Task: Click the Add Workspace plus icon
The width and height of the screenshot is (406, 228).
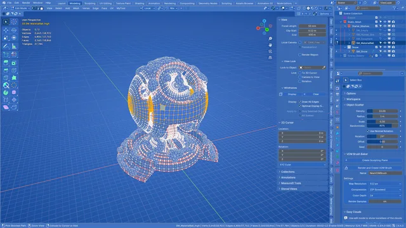Action: click(x=296, y=3)
